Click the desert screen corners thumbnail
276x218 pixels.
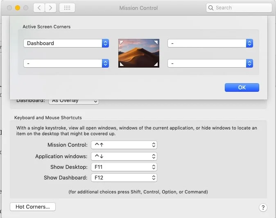point(139,53)
